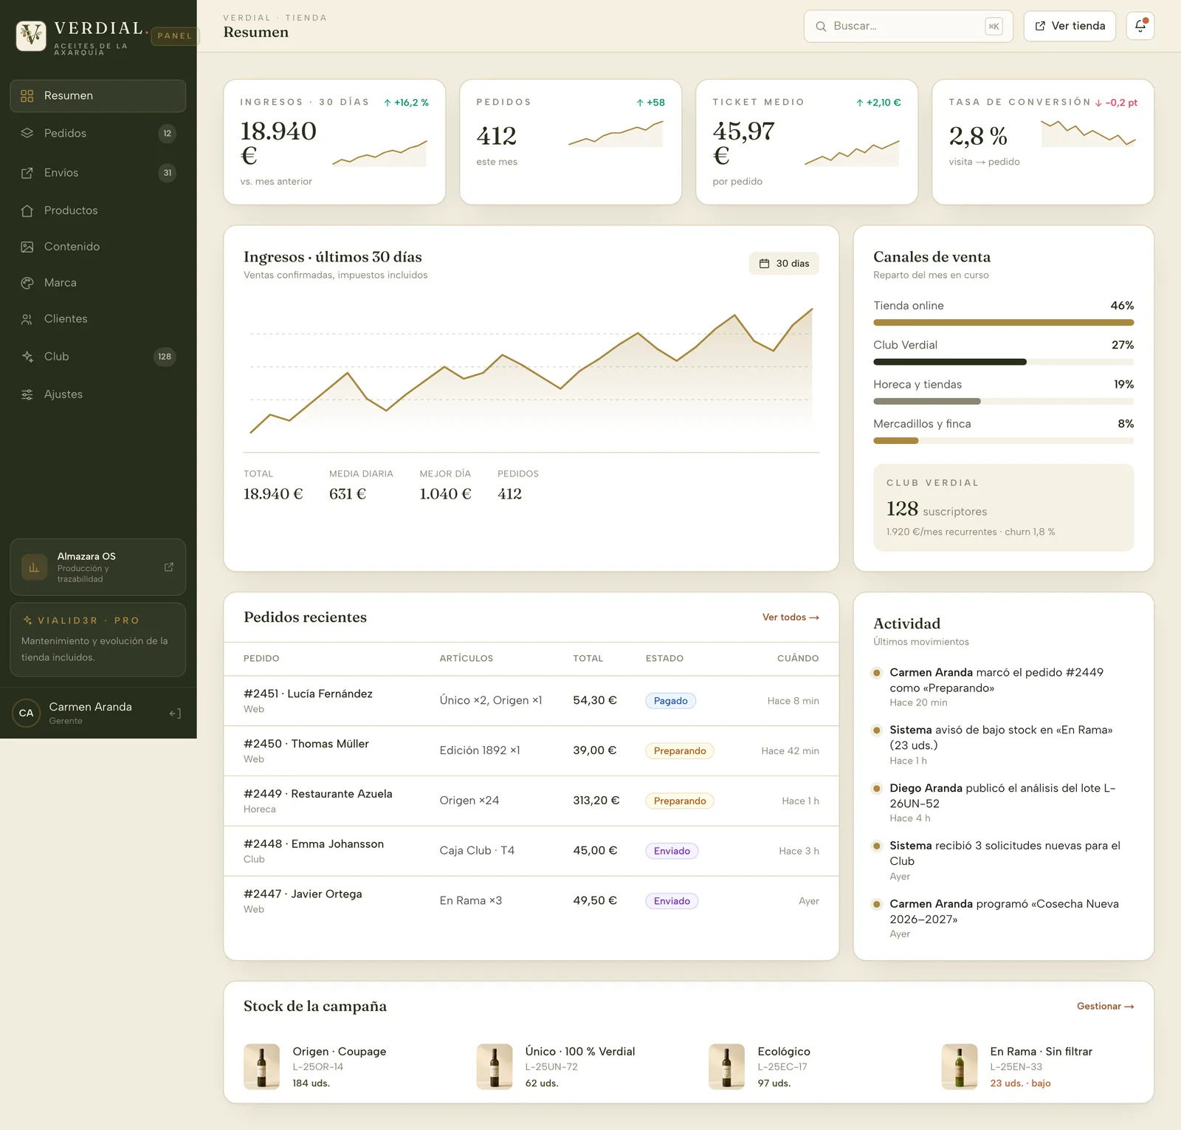The height and width of the screenshot is (1130, 1181).
Task: Open the Envíos menu item
Action: (97, 173)
